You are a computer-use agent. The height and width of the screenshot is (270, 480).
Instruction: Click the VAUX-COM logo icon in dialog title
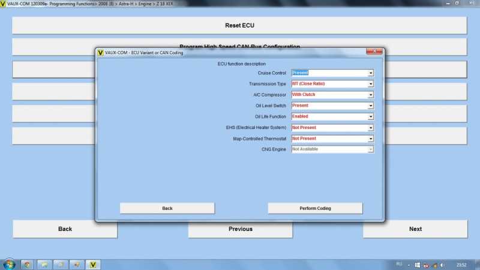pyautogui.click(x=100, y=53)
